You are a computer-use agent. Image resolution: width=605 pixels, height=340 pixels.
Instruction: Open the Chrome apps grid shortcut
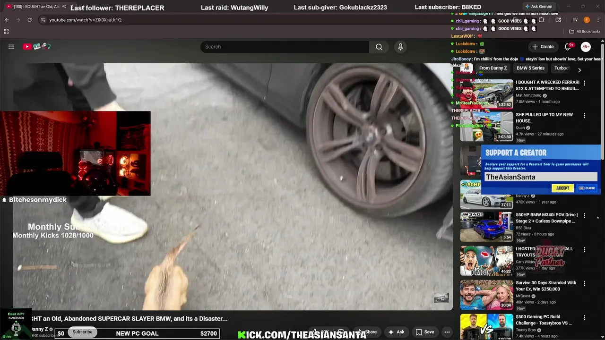6,32
